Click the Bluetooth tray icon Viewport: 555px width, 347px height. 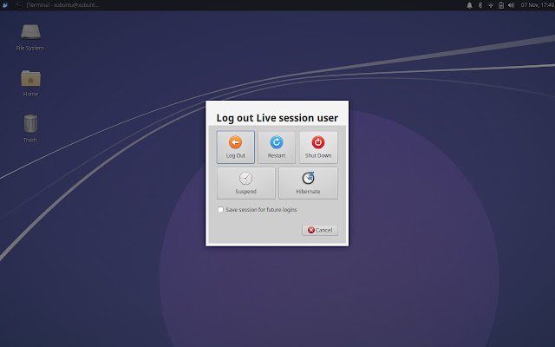pos(480,5)
